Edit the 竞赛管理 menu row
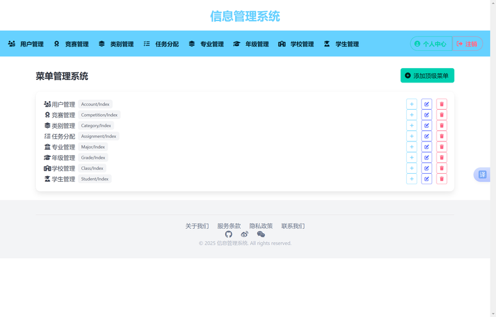This screenshot has height=317, width=496. pos(427,115)
